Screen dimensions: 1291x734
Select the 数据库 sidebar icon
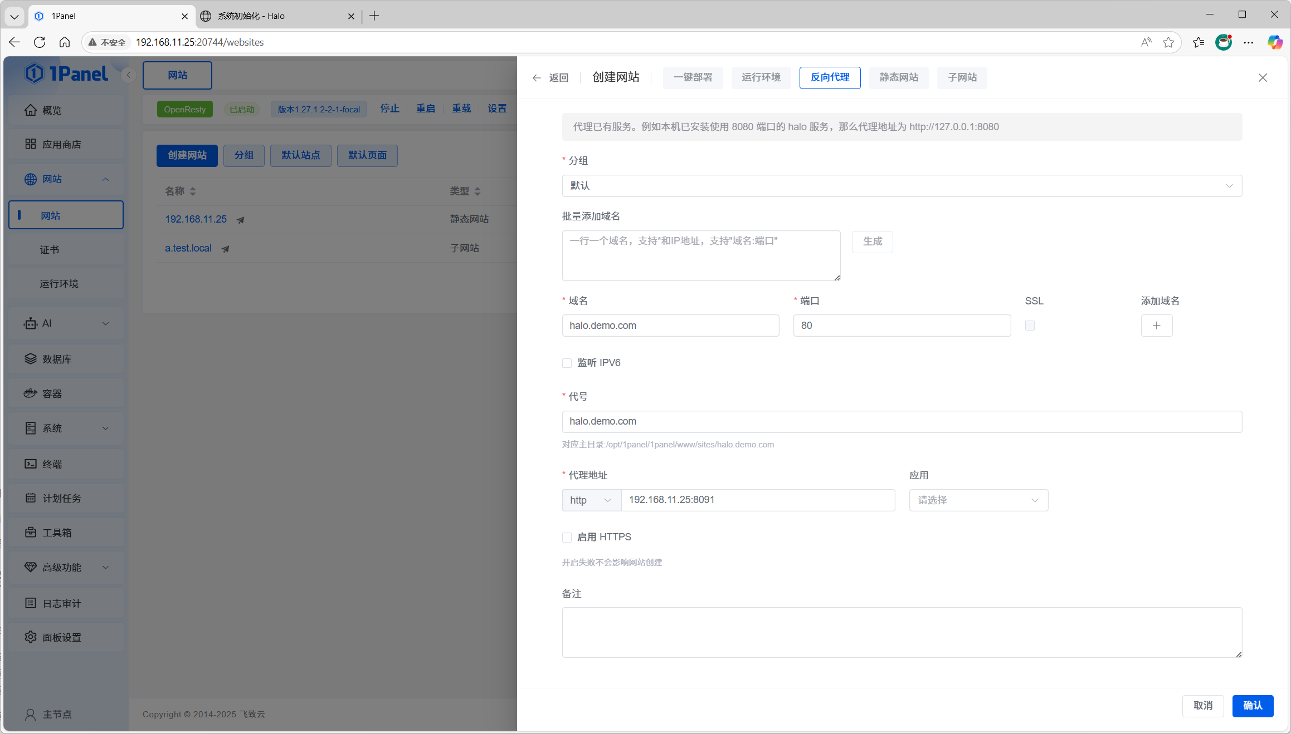coord(57,358)
